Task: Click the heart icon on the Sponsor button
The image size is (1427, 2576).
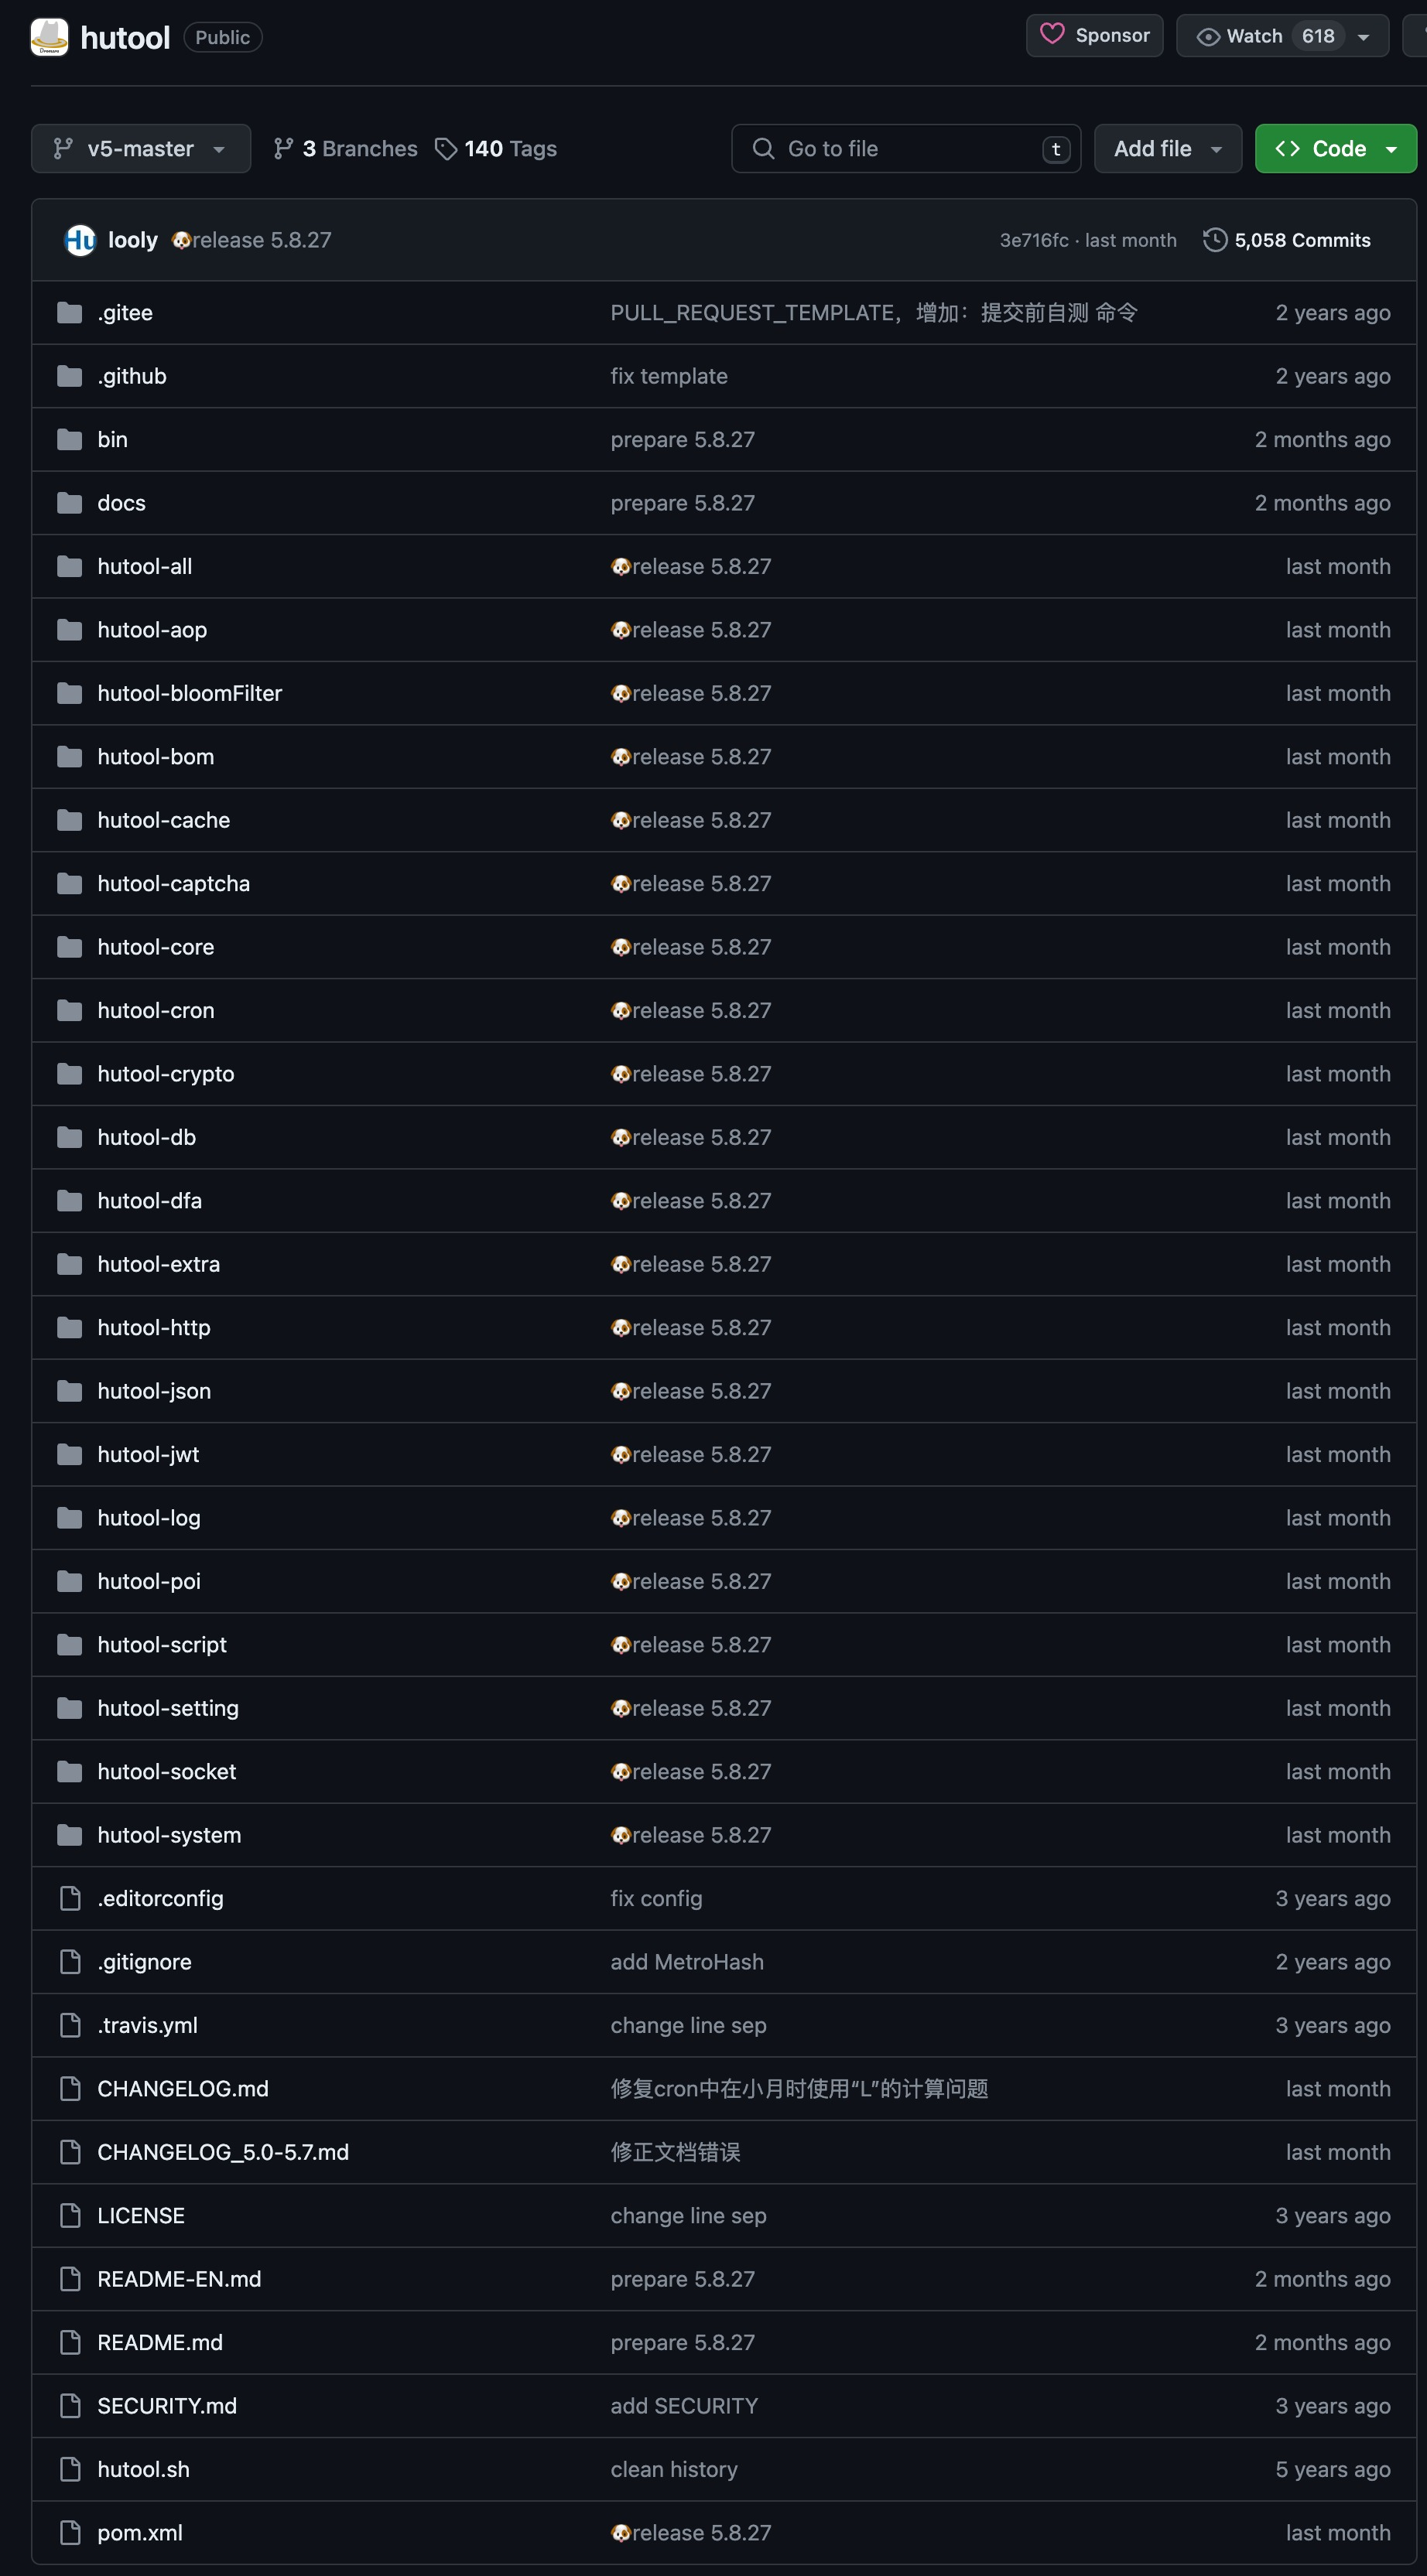Action: pos(1052,35)
